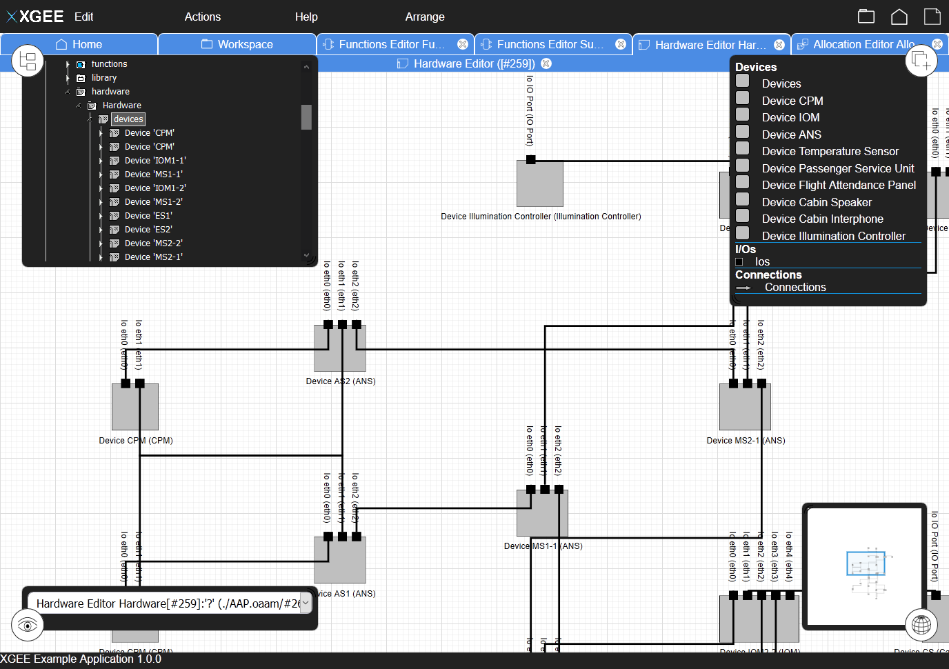Collapse the Hardware subnode
The width and height of the screenshot is (949, 669).
79,106
